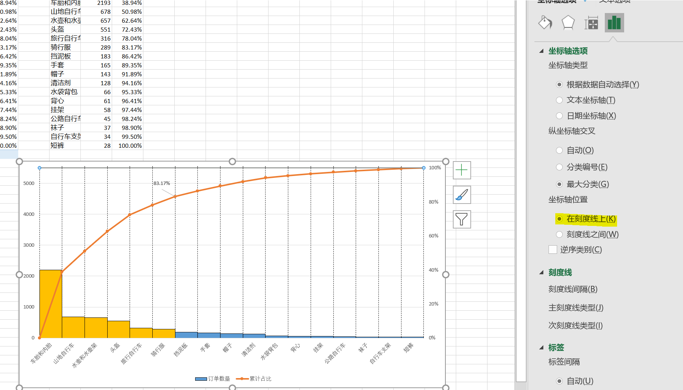Select the Axis Options bar-chart icon

pos(614,23)
